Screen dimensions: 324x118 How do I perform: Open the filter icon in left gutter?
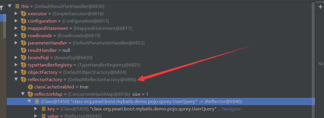[x=2, y=8]
